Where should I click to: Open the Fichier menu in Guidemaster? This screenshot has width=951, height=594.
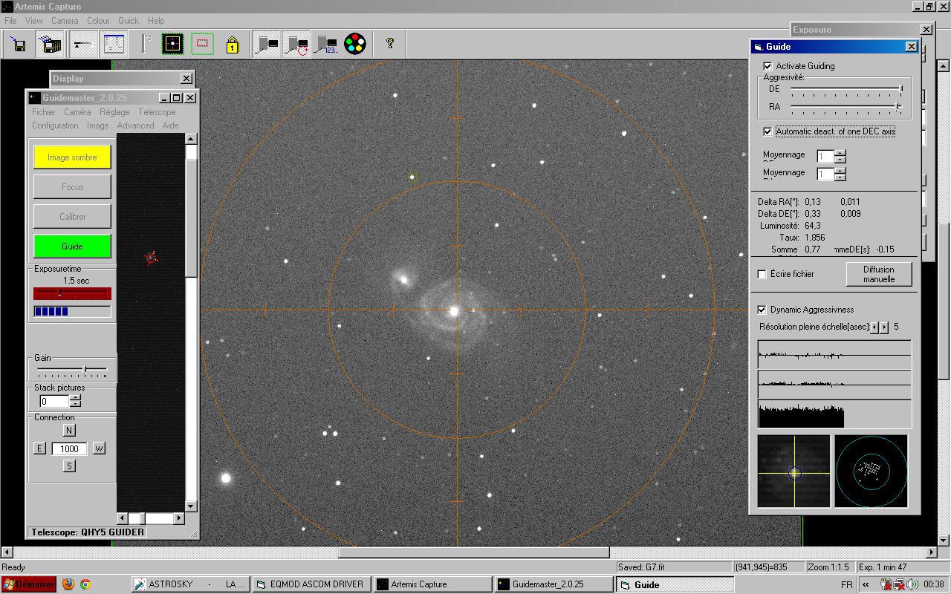click(44, 112)
